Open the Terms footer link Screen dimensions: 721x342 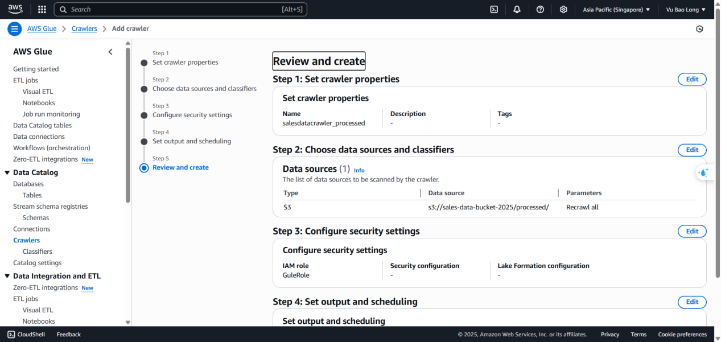[638, 335]
